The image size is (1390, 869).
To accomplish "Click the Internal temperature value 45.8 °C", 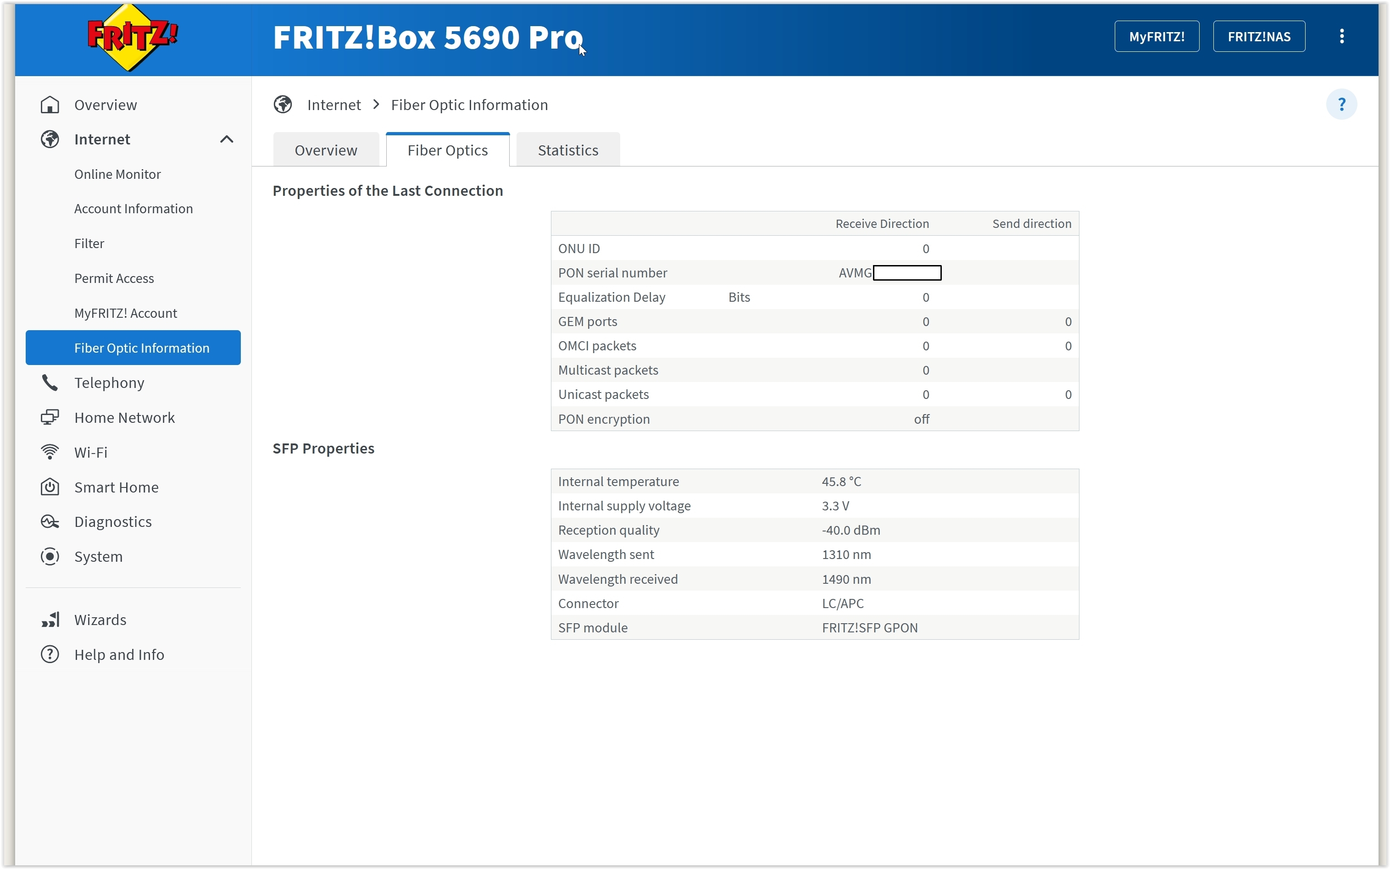I will pyautogui.click(x=842, y=481).
